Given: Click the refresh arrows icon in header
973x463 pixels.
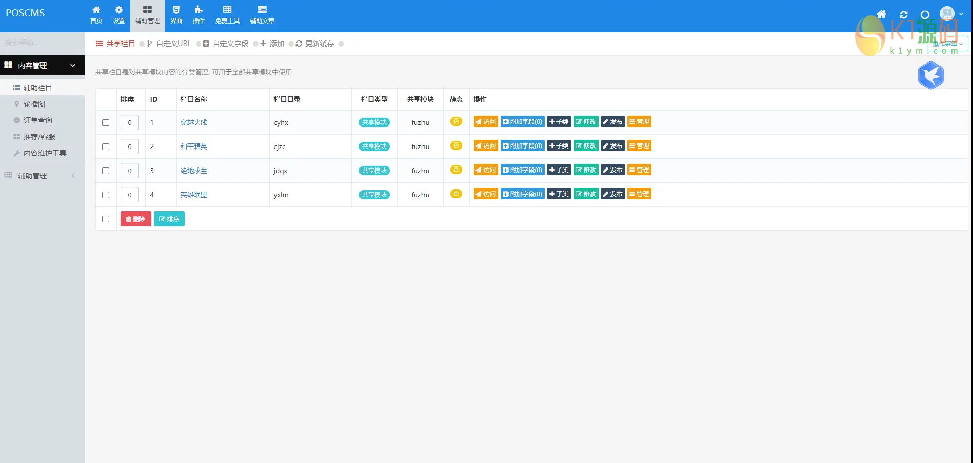Looking at the screenshot, I should pos(903,15).
